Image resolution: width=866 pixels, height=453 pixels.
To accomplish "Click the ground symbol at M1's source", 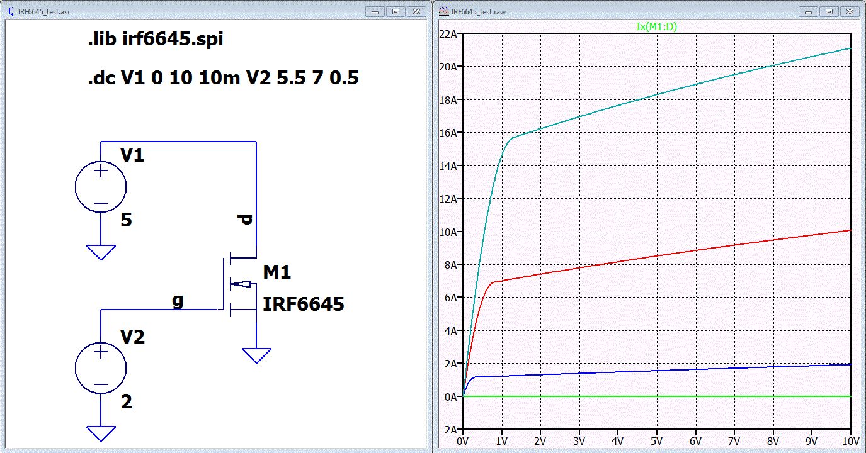I will pos(256,355).
